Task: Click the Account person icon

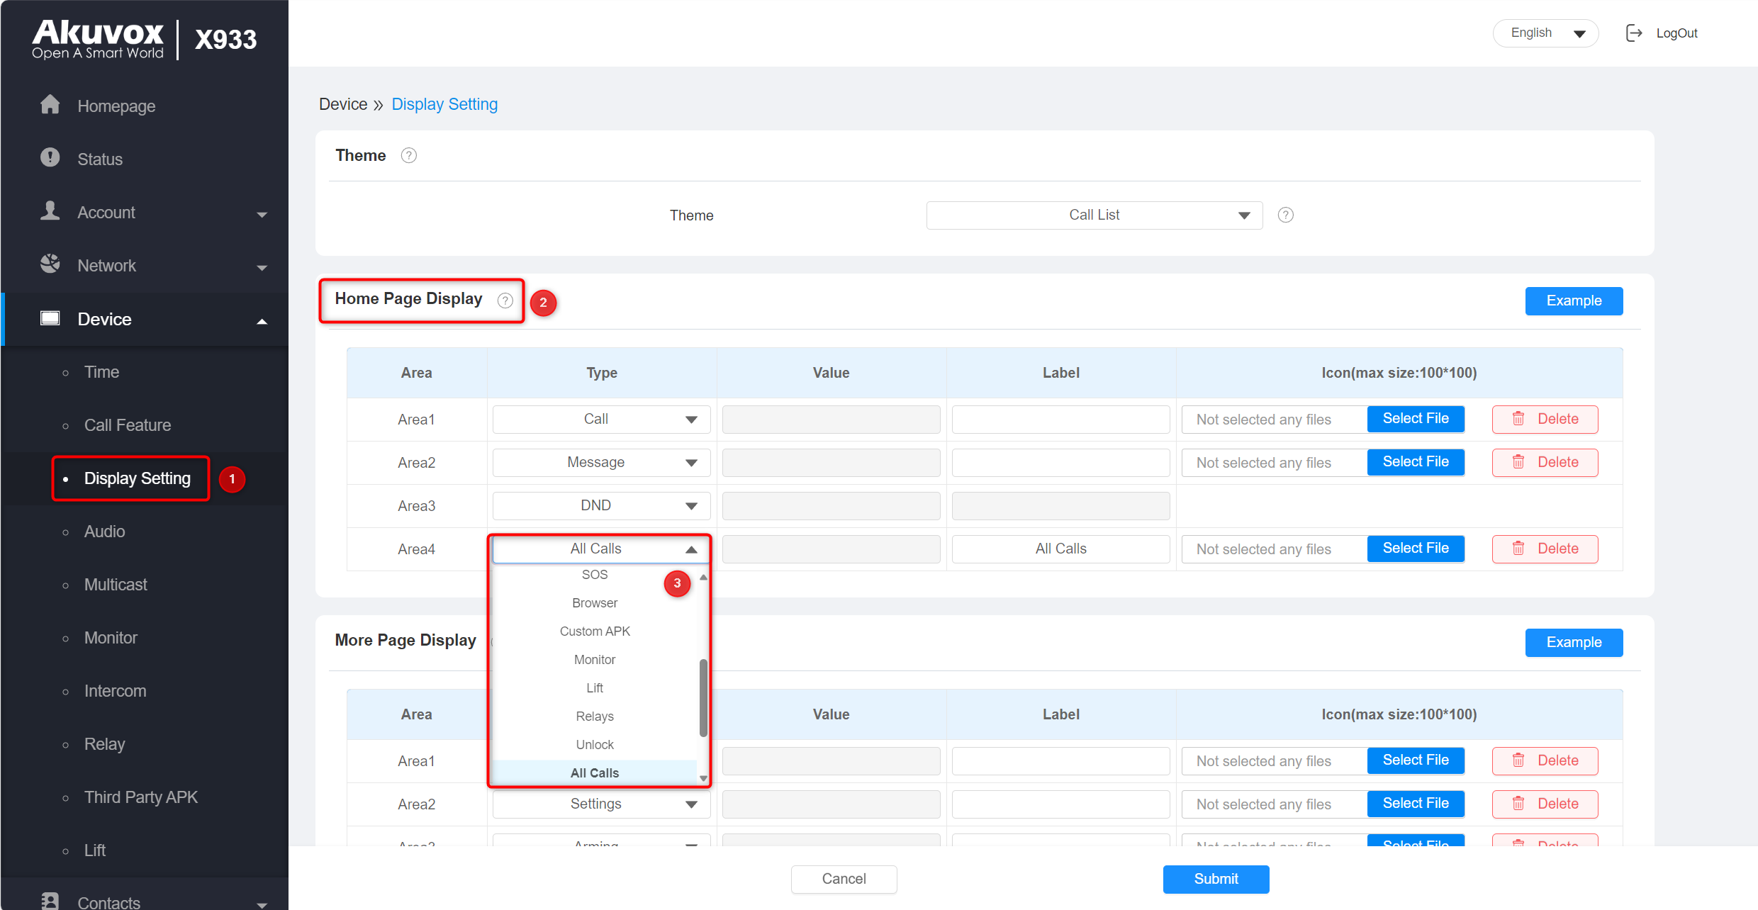Action: coord(50,210)
